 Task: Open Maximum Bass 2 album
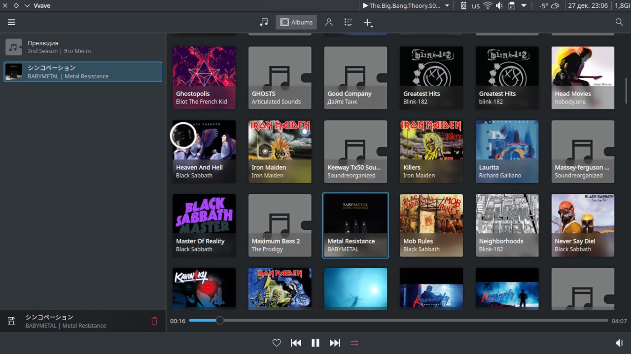click(280, 225)
